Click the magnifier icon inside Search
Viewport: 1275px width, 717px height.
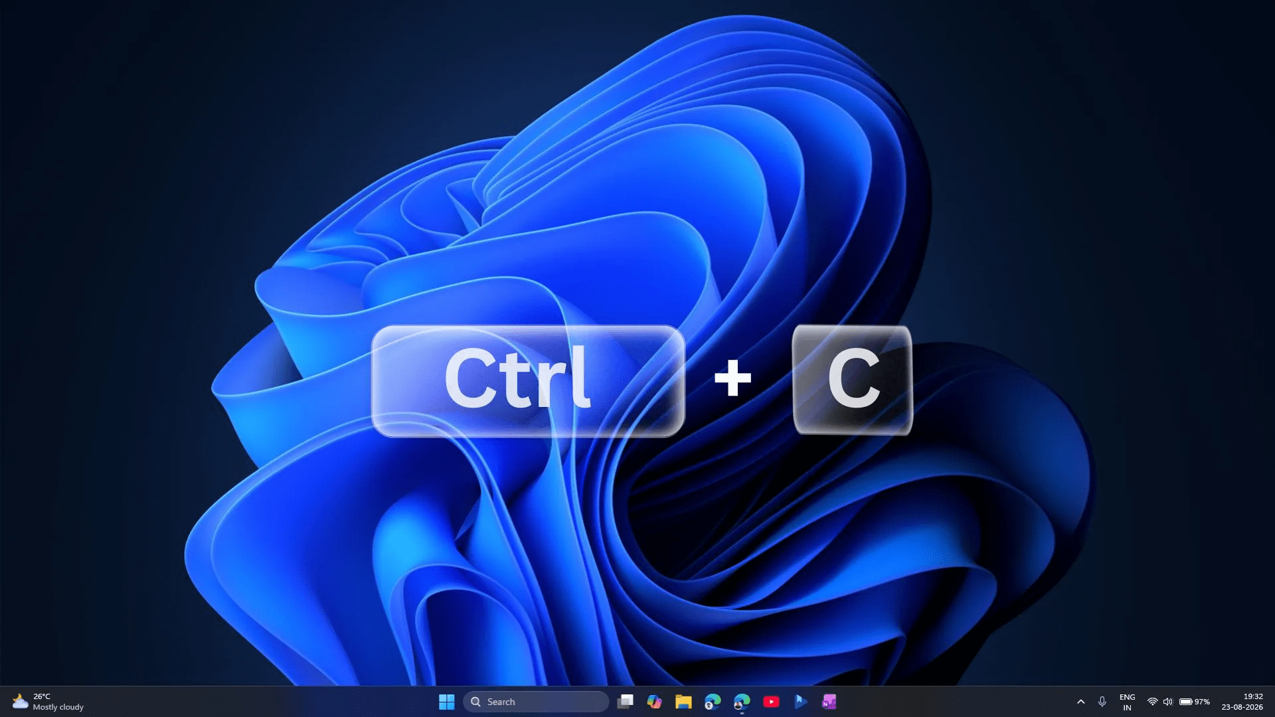click(x=475, y=702)
